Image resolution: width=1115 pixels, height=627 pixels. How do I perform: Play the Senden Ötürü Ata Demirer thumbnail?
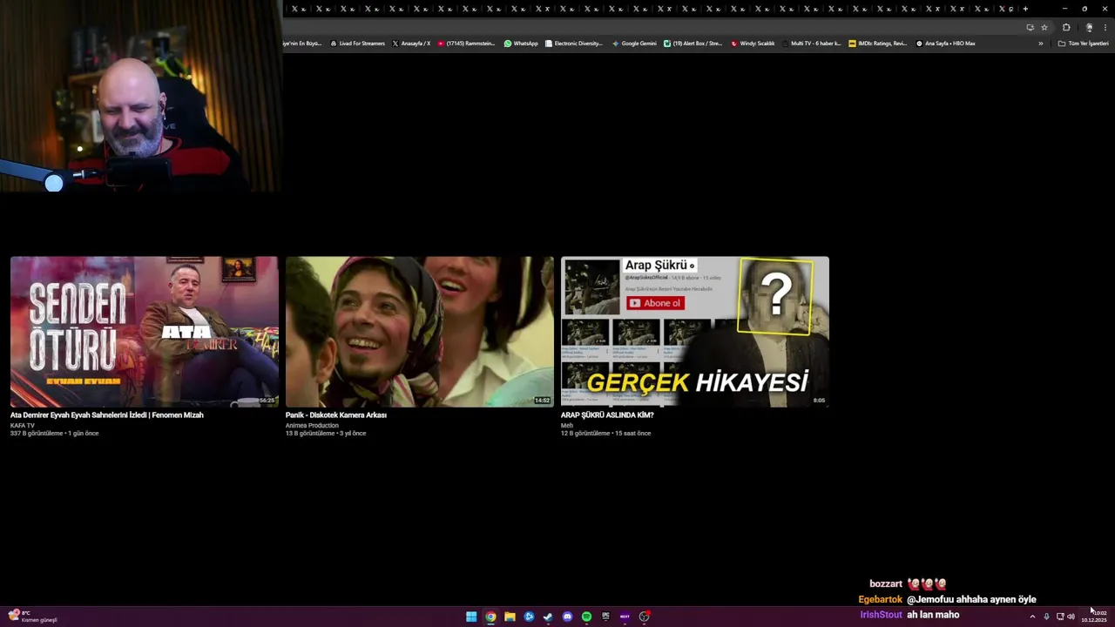click(145, 332)
